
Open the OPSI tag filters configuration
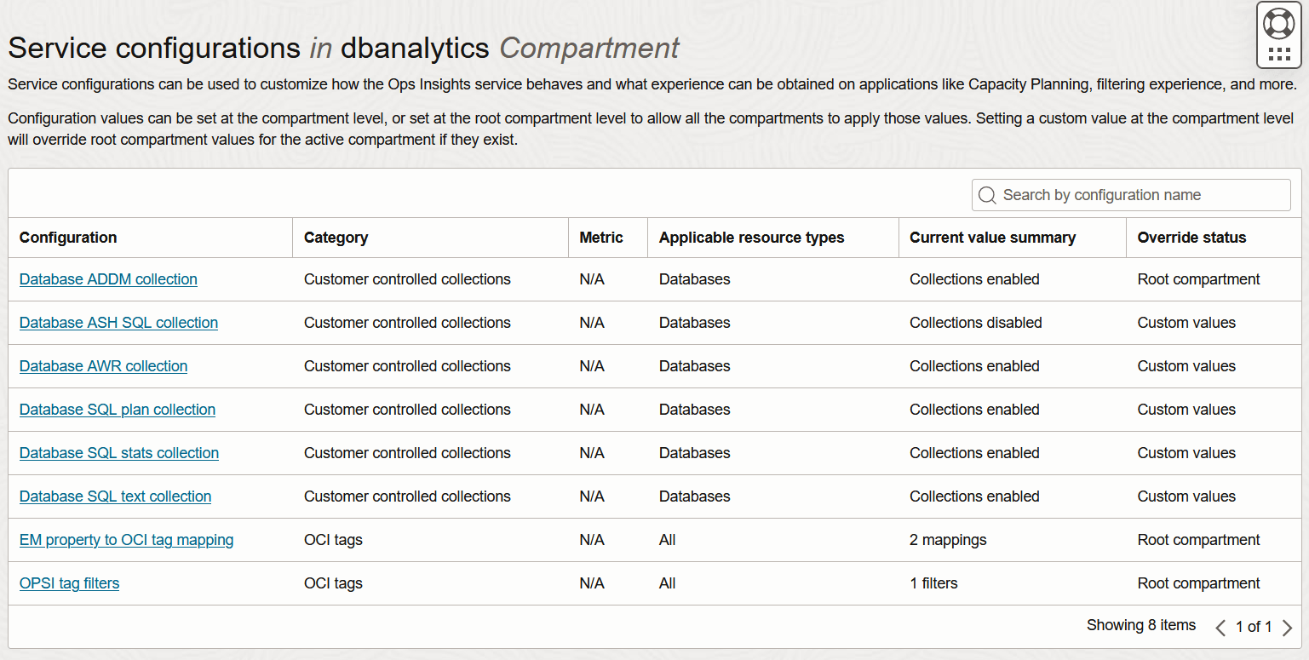[x=69, y=583]
